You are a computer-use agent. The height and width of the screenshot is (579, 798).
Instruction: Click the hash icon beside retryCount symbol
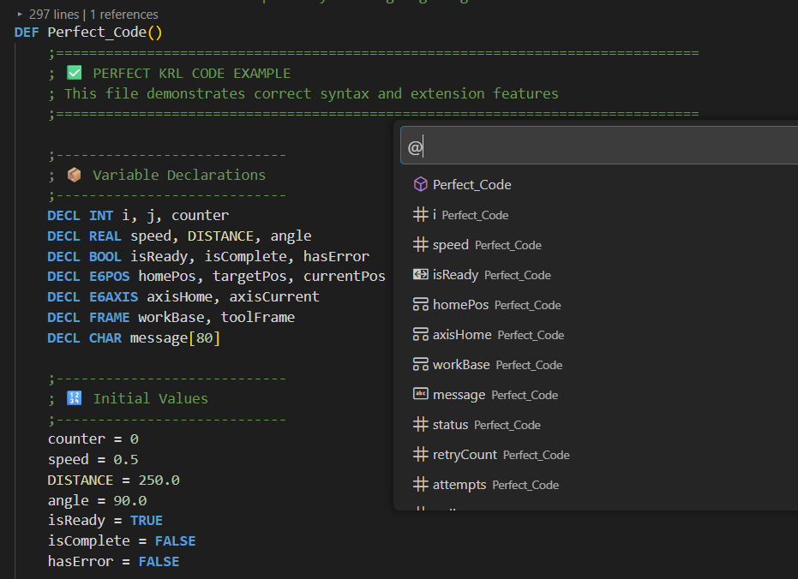[x=420, y=454]
